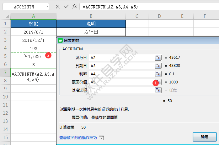Click cell A7 with ACCRINTM formula
This screenshot has width=219, height=145.
coord(33,76)
